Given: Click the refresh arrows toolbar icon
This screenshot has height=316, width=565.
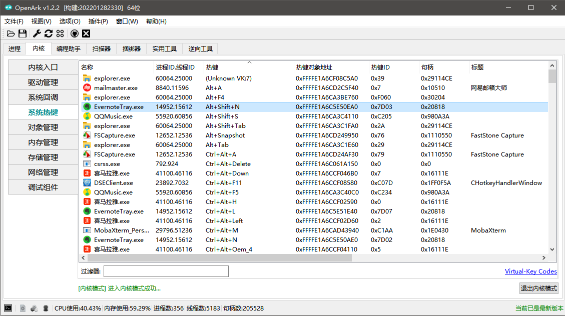Looking at the screenshot, I should [x=48, y=33].
